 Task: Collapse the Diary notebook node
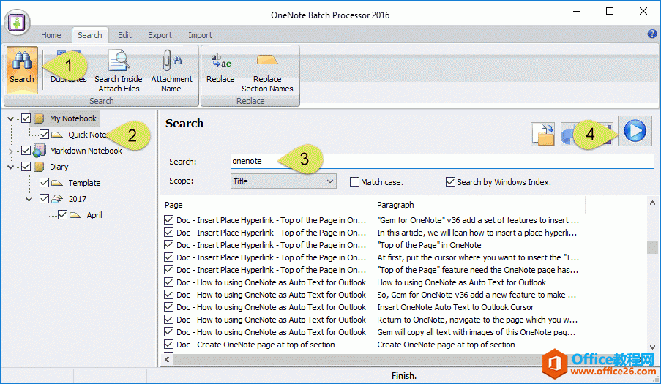10,167
